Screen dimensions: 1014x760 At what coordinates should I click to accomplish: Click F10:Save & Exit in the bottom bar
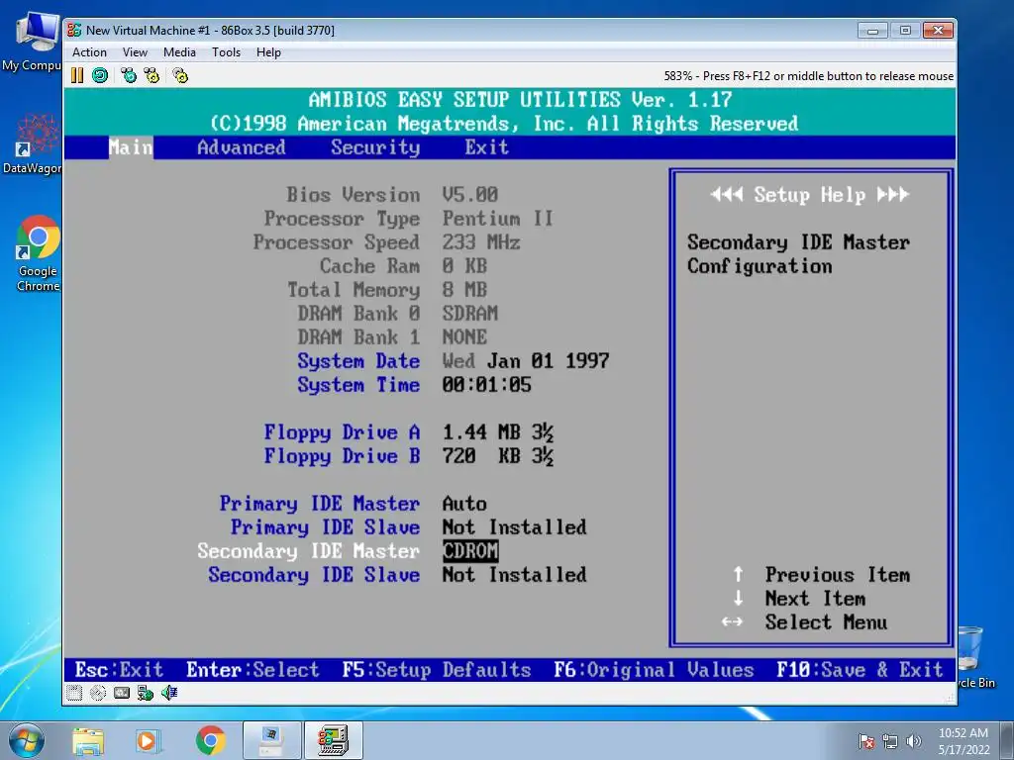[x=860, y=670]
